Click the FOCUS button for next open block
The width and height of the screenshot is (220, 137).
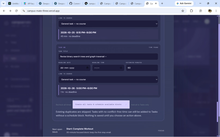[161, 130]
